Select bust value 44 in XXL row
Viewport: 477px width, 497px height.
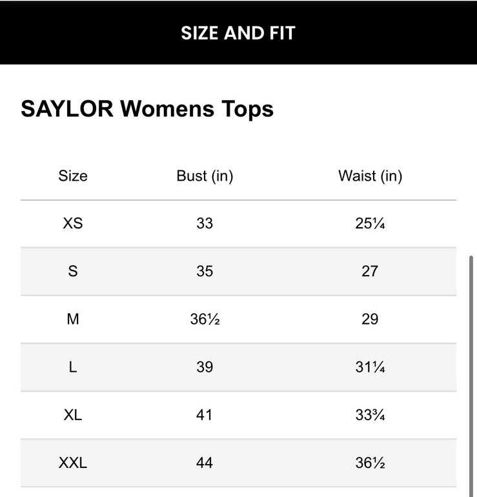205,463
